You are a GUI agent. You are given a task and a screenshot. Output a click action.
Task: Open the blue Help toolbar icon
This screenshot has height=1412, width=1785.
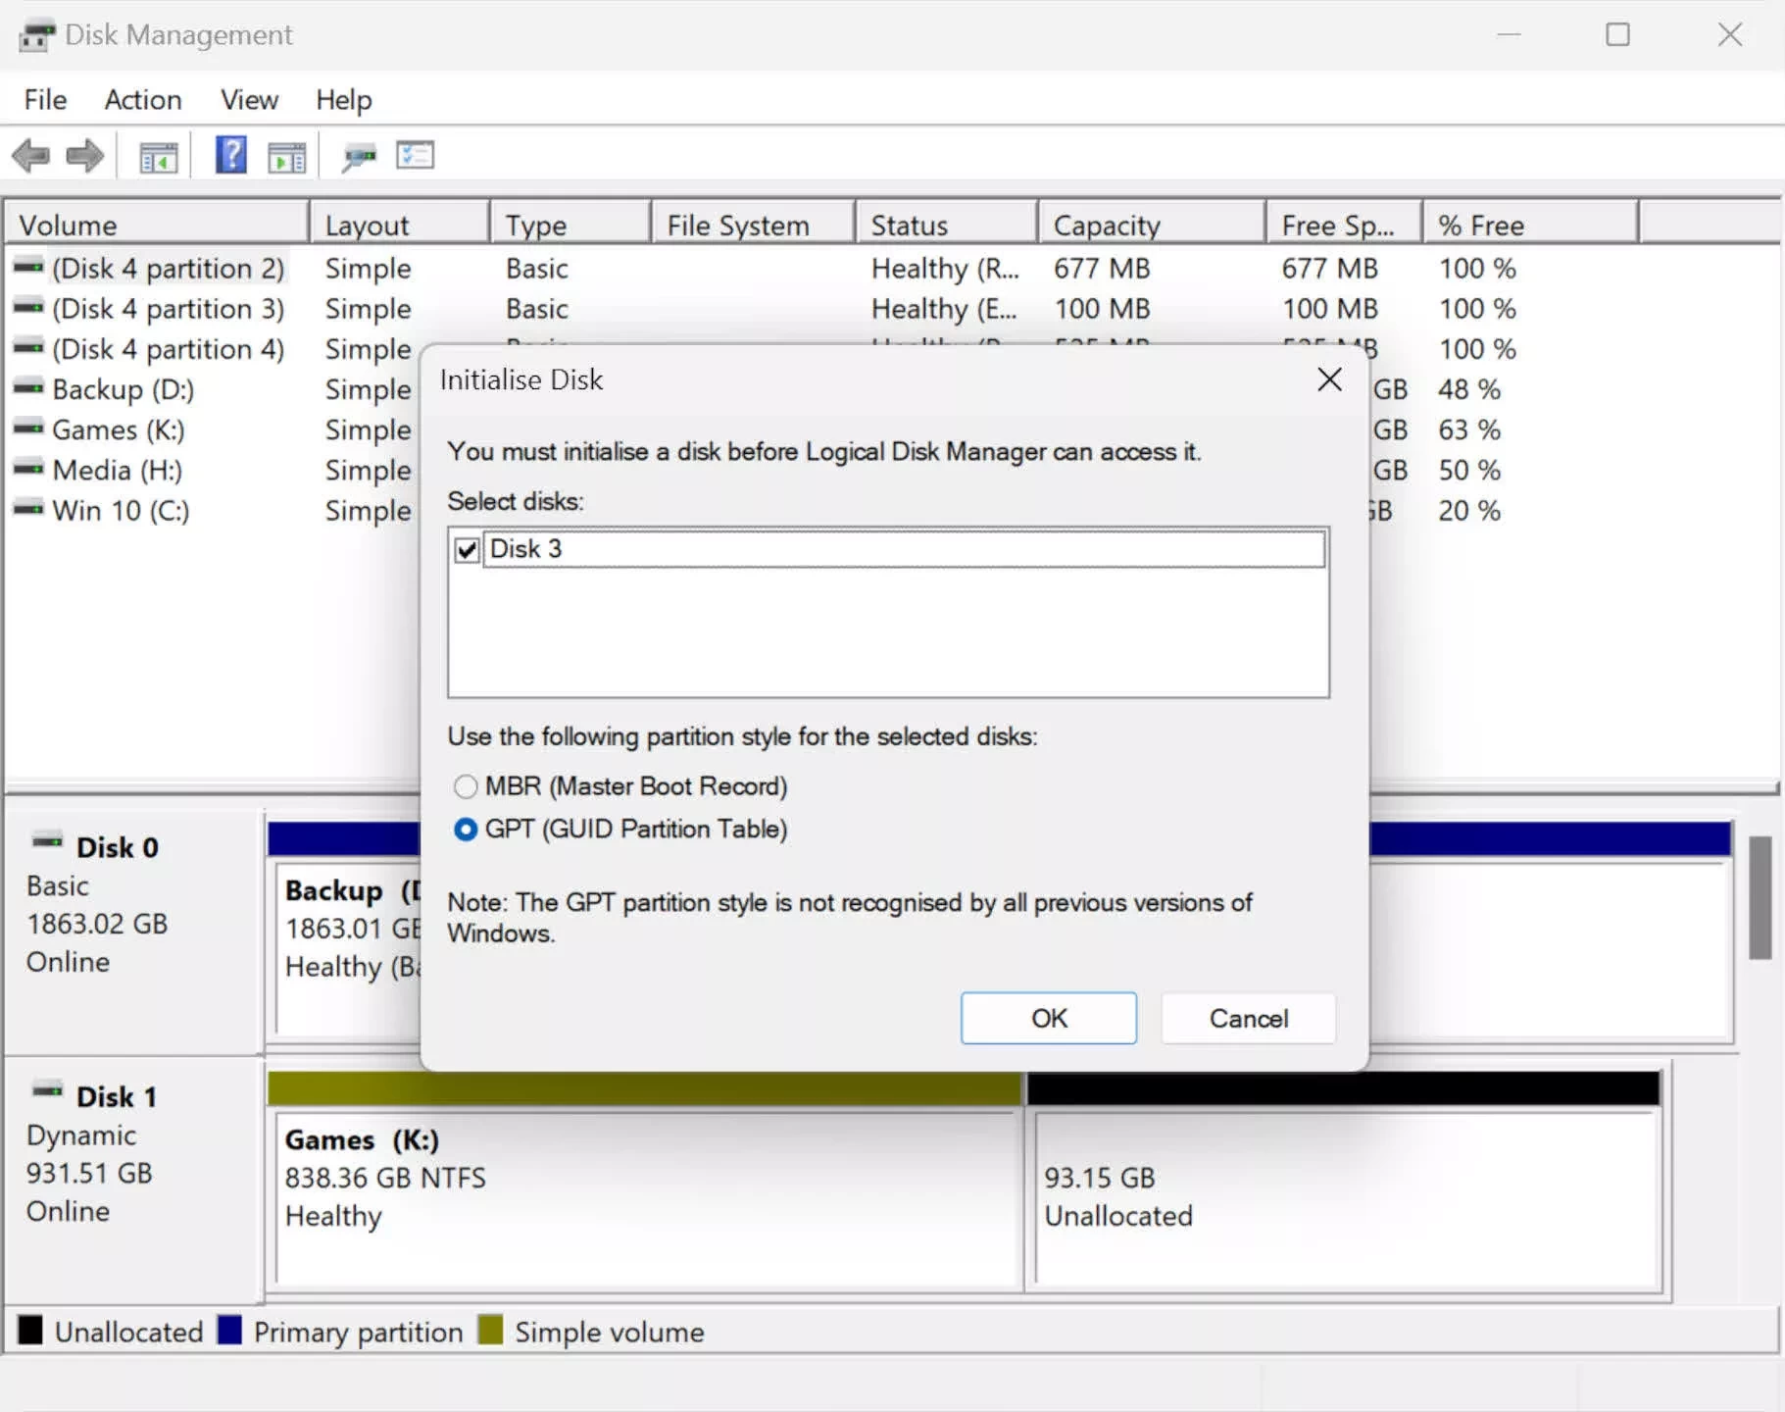231,155
